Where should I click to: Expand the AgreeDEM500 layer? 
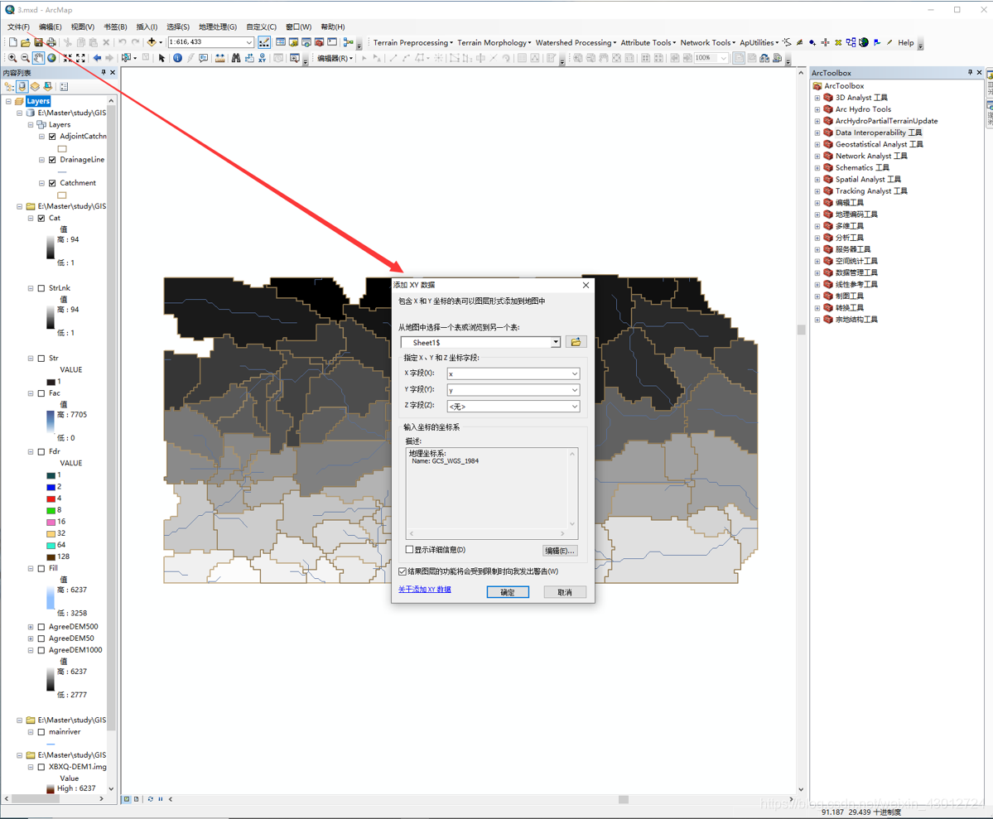31,626
